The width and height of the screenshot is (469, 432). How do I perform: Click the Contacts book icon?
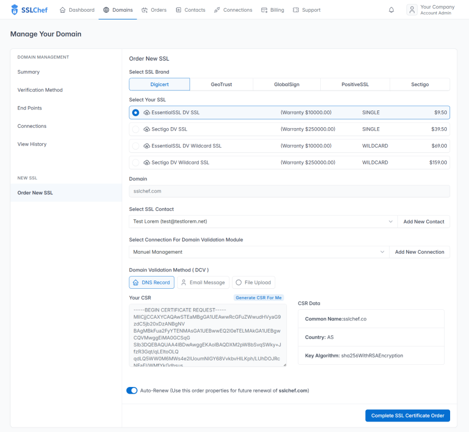(178, 10)
